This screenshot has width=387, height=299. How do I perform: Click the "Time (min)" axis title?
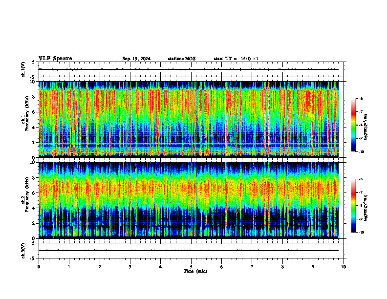195,271
